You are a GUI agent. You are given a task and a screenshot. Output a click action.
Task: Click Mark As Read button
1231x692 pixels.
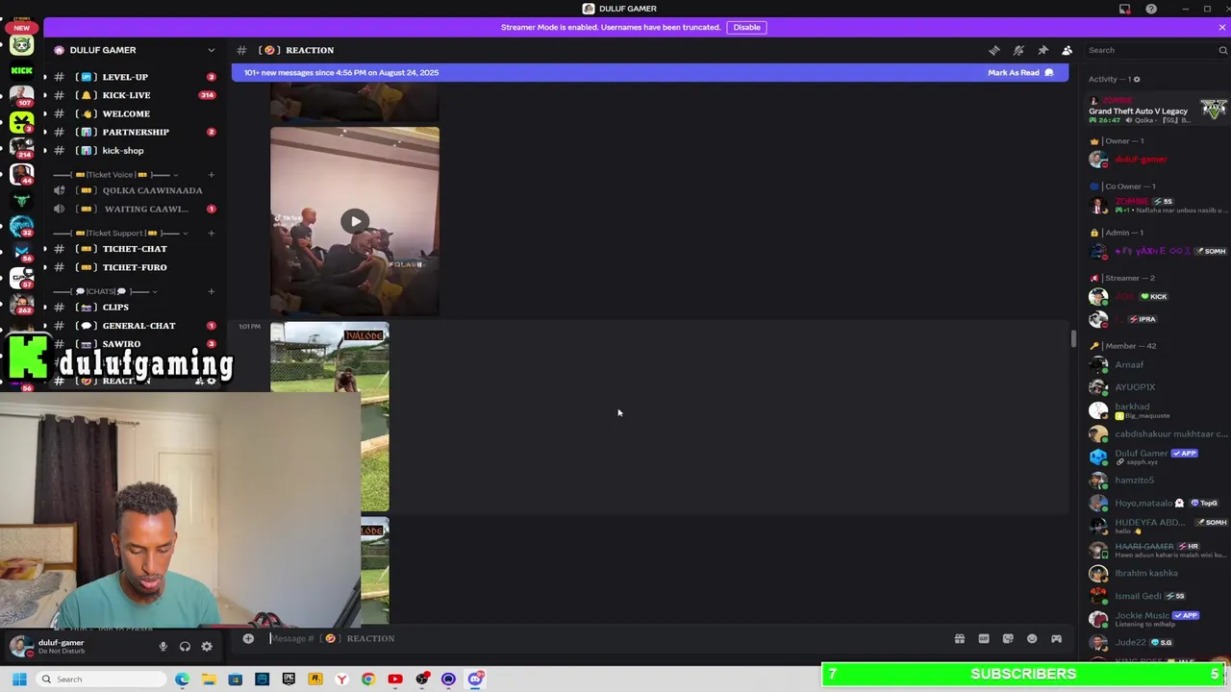tap(1019, 73)
